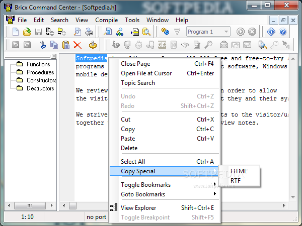Viewport: 302px width, 226px height.
Task: Click the Redo toolbar icon
Action: 27,45
